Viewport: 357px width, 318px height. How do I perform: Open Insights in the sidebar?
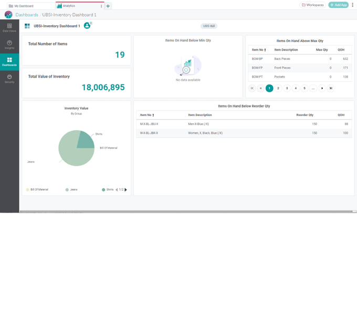click(x=9, y=45)
